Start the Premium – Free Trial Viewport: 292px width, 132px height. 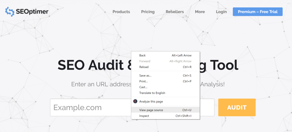tap(257, 12)
